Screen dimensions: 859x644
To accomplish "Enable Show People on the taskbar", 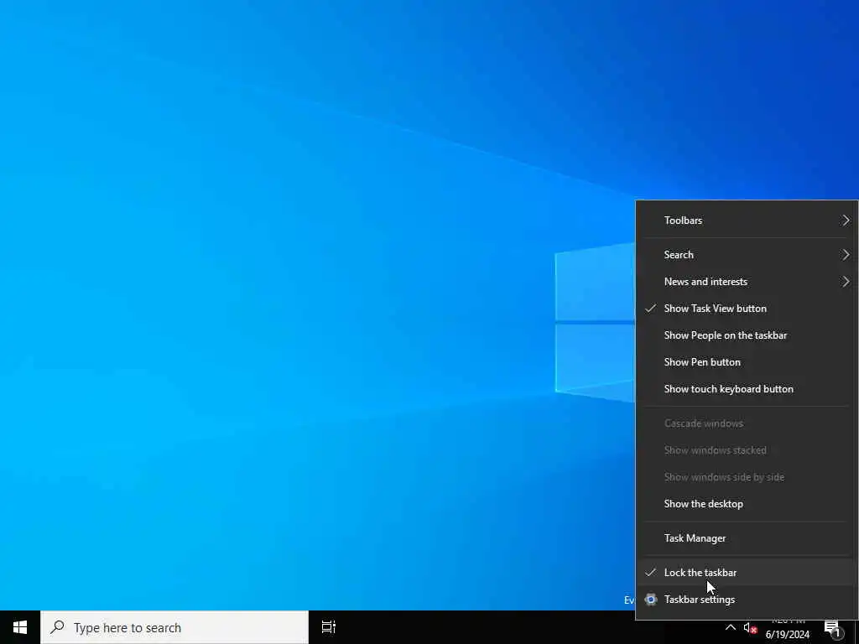I will [747, 335].
